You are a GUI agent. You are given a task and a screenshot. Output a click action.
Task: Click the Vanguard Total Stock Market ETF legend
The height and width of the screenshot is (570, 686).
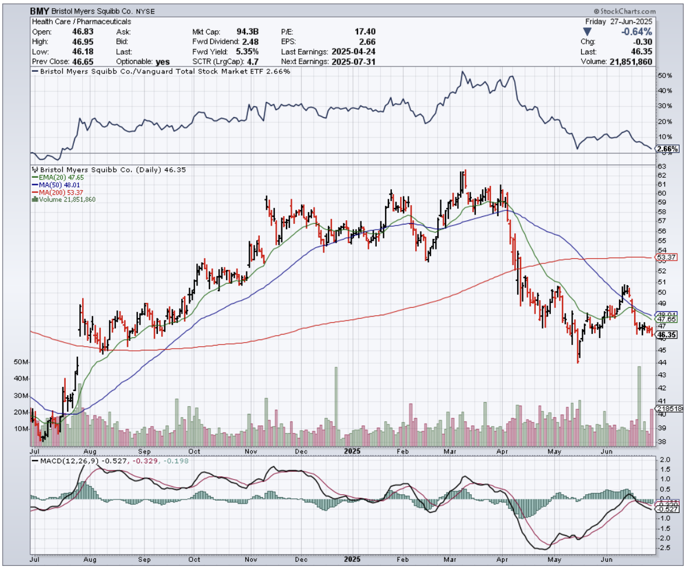pos(161,71)
